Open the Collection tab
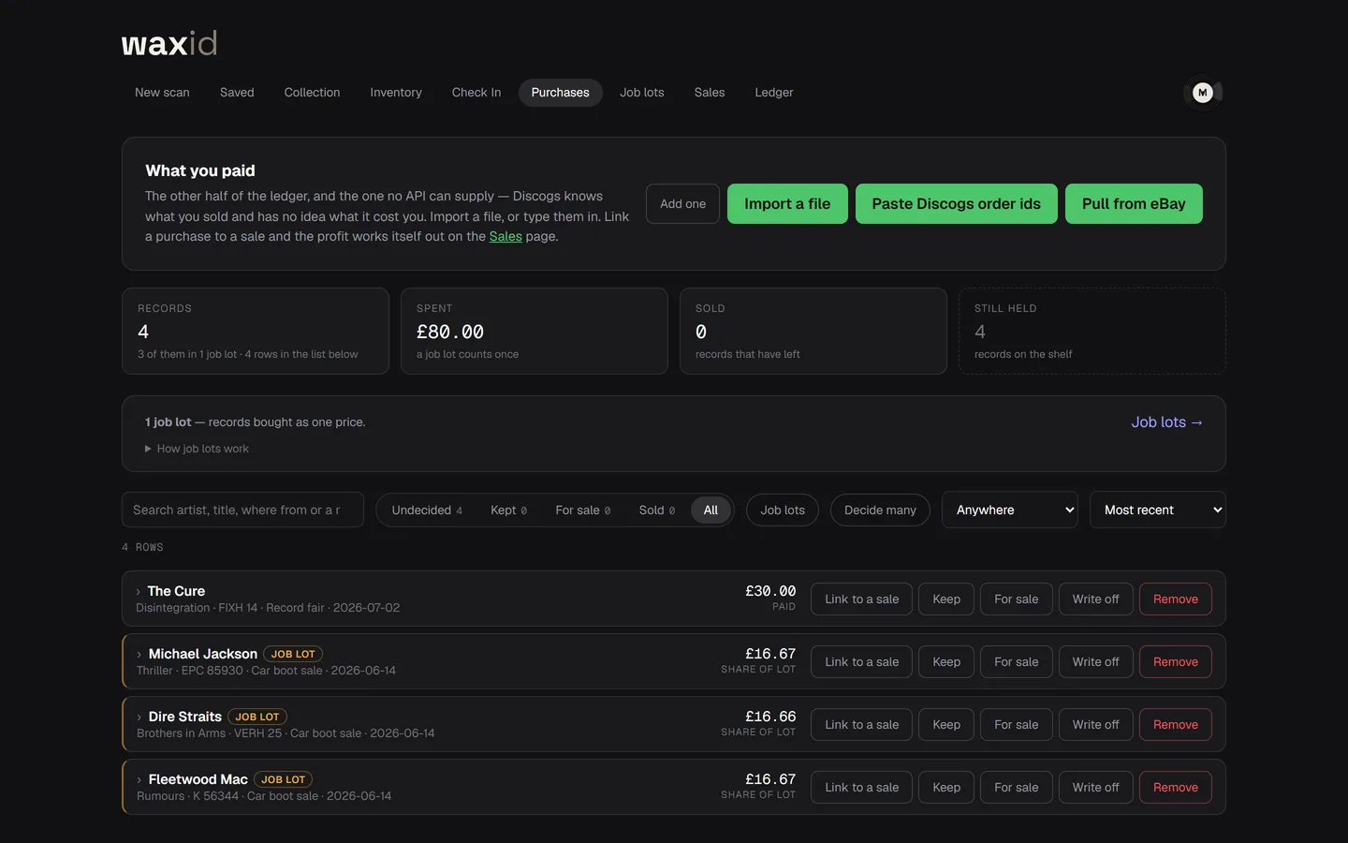1348x843 pixels. pyautogui.click(x=312, y=93)
